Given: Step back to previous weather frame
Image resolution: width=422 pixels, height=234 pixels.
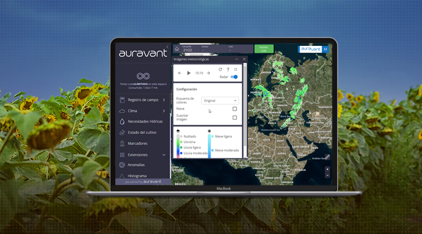Looking at the screenshot, I should [180, 73].
